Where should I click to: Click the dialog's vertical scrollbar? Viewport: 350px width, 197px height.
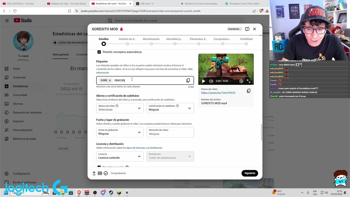(x=261, y=132)
